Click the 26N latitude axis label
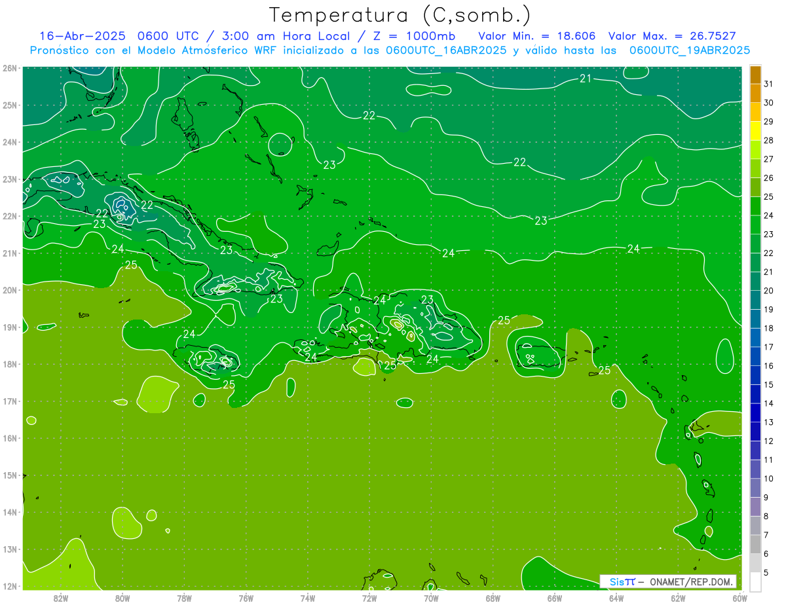 click(x=9, y=67)
